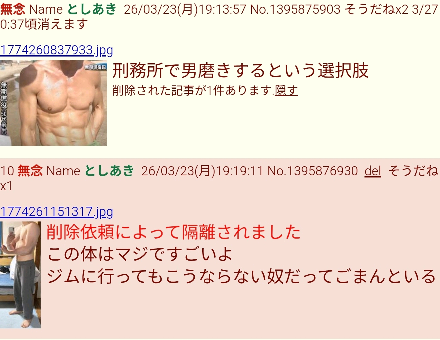Hide deleted posts via 隠す link
This screenshot has width=440, height=340.
[286, 90]
